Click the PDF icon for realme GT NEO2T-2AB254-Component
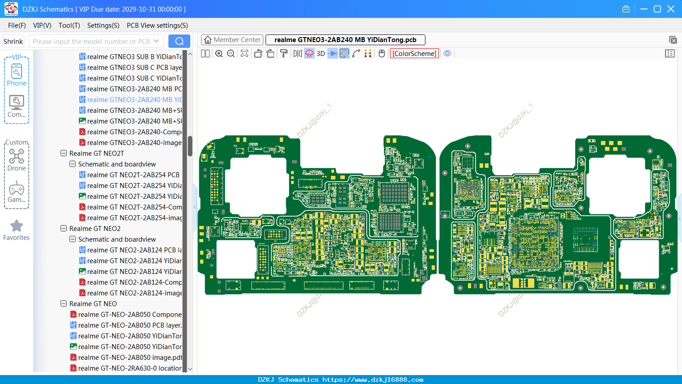Screen dimensions: 682x384 pos(82,207)
